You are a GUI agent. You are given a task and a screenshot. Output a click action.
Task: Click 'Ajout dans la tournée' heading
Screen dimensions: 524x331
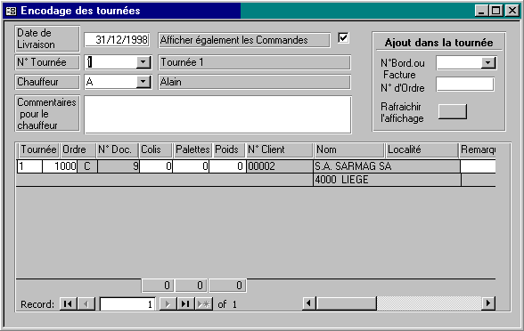(438, 43)
